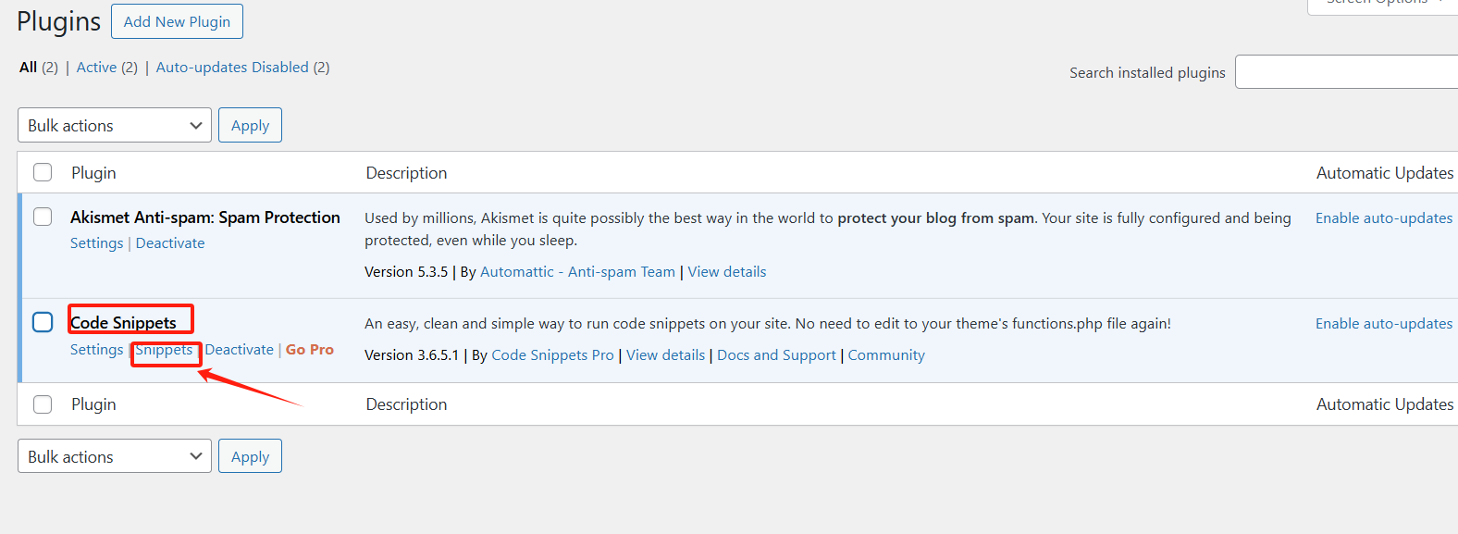Click the top Apply button
This screenshot has height=534, width=1458.
click(250, 125)
